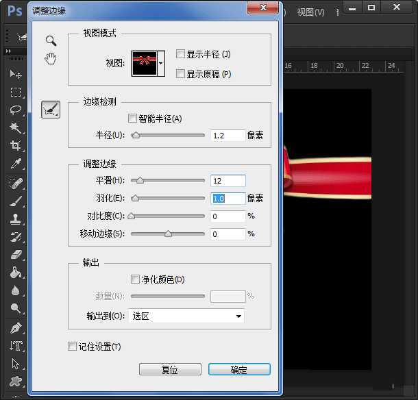Click the 平滑 value input field
This screenshot has height=400, width=418.
tap(228, 181)
